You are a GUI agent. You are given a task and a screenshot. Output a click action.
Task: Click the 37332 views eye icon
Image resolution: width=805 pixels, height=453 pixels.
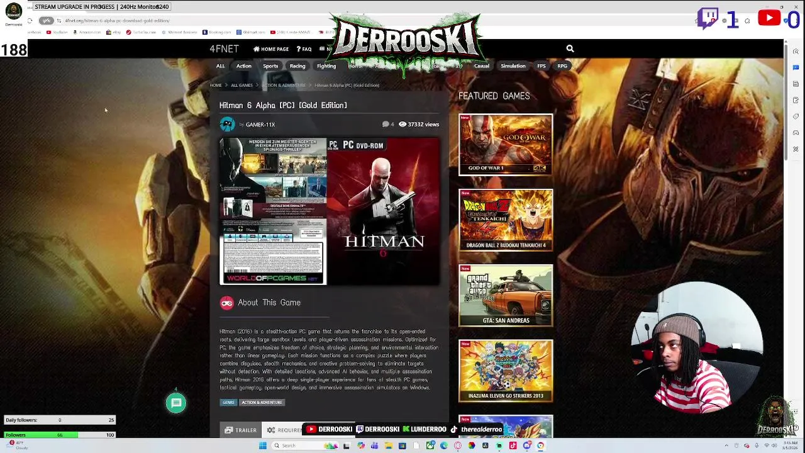[x=402, y=125]
